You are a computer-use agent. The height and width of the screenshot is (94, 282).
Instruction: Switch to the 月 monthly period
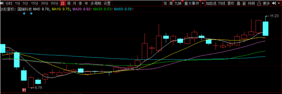[74, 3]
